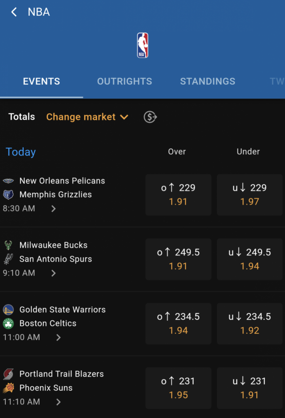285x418 pixels.
Task: Select the Memphis Grizzlies team name
Action: point(55,195)
